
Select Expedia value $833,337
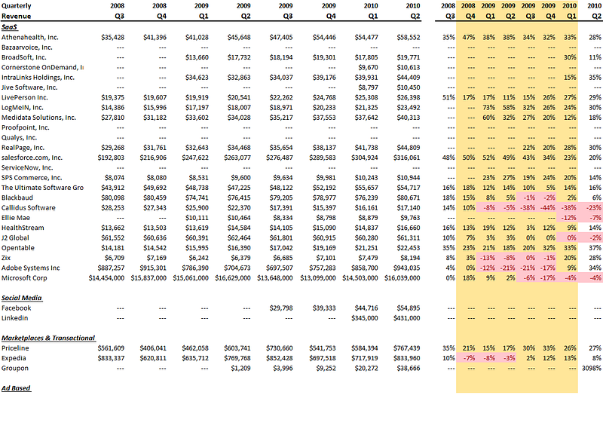(x=111, y=358)
